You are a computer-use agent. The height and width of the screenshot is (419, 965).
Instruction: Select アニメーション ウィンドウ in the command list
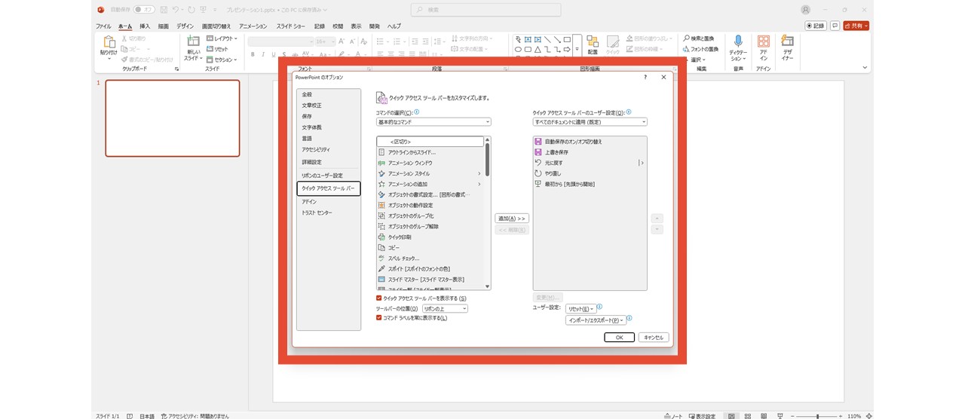(x=430, y=163)
